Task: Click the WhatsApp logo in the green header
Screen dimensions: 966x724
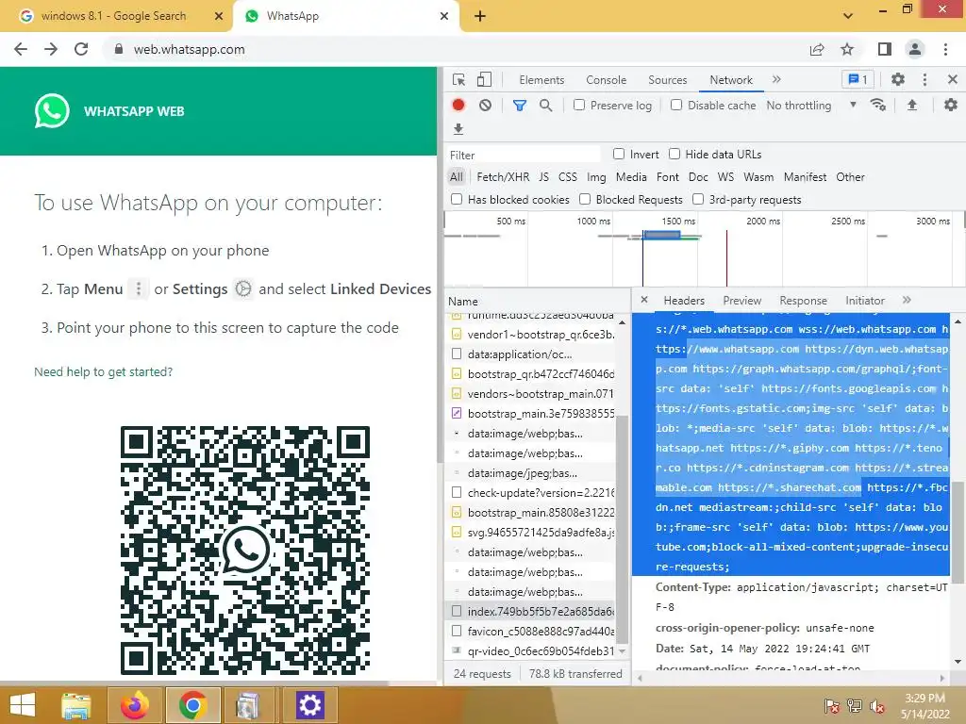Action: [52, 111]
